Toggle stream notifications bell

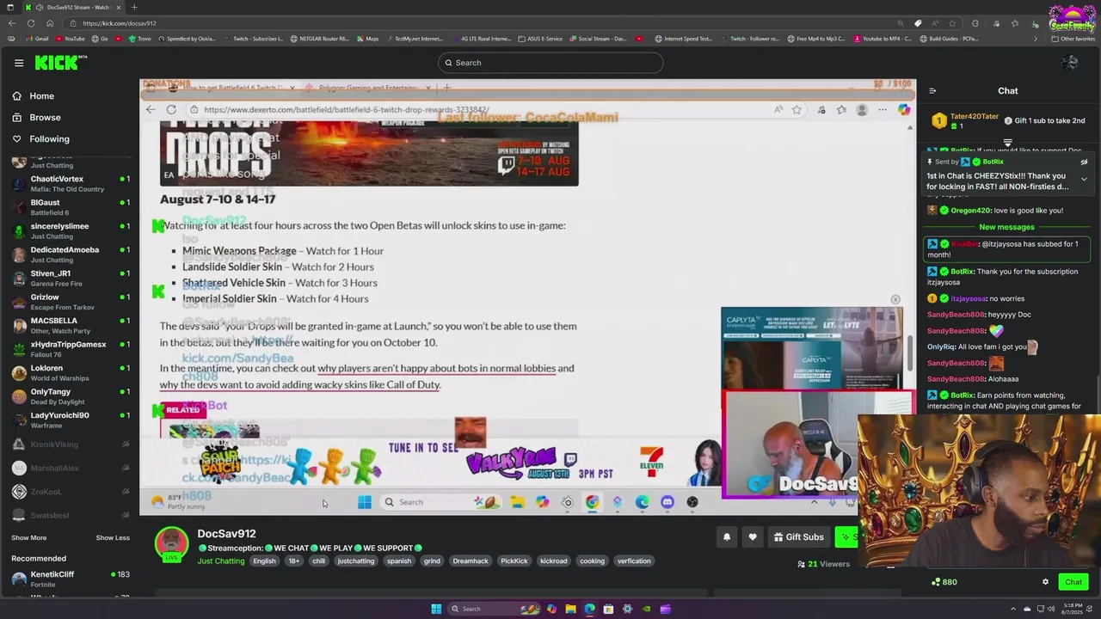click(727, 537)
